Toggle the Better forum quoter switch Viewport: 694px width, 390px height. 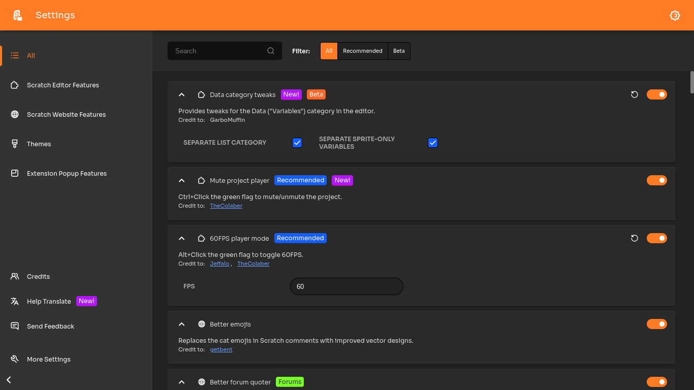pos(657,382)
